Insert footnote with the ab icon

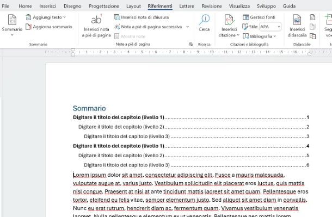[96, 20]
